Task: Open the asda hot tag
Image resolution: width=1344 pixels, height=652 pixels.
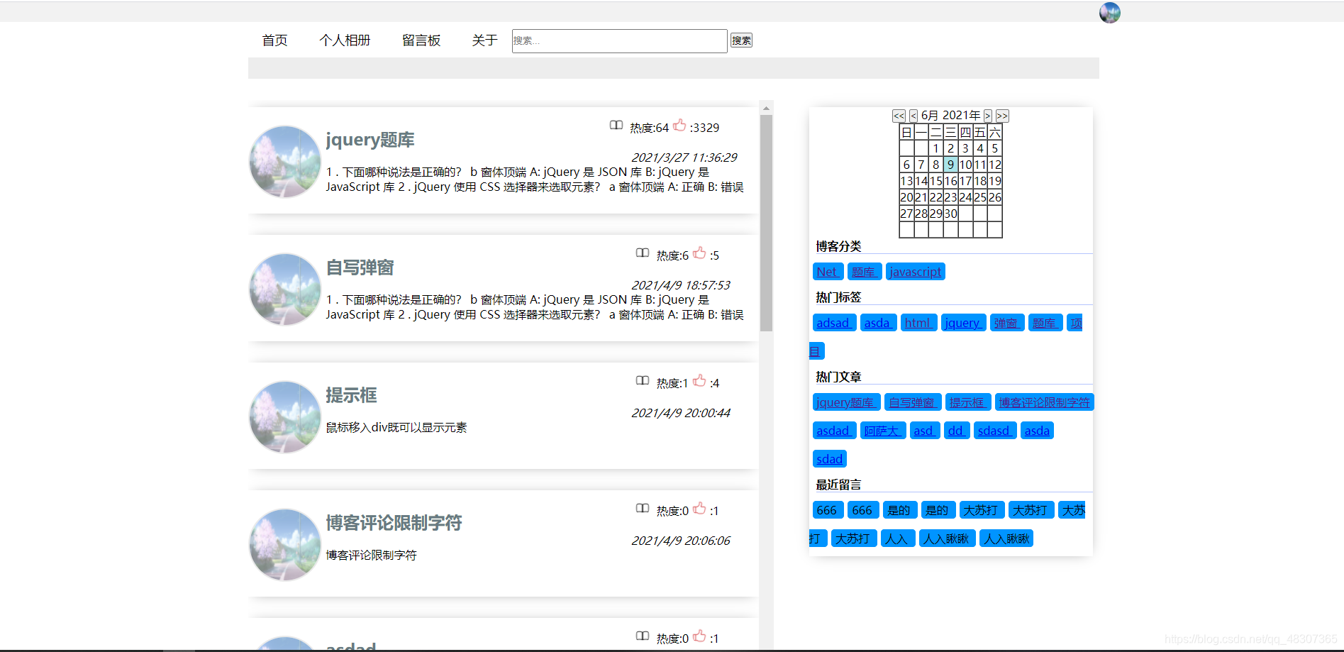Action: [x=878, y=323]
